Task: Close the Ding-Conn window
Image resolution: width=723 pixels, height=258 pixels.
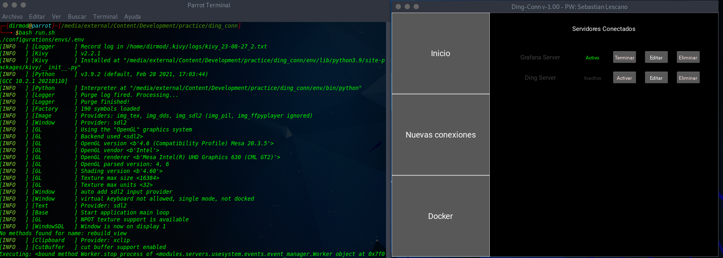Action: (x=398, y=7)
